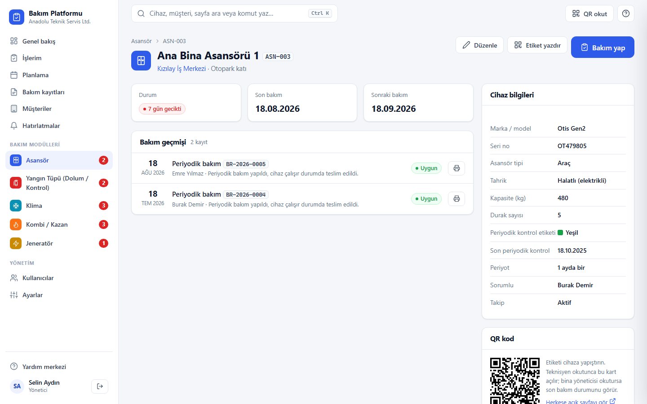This screenshot has height=404, width=647.
Task: Open the Klima module snowflake icon
Action: click(16, 206)
